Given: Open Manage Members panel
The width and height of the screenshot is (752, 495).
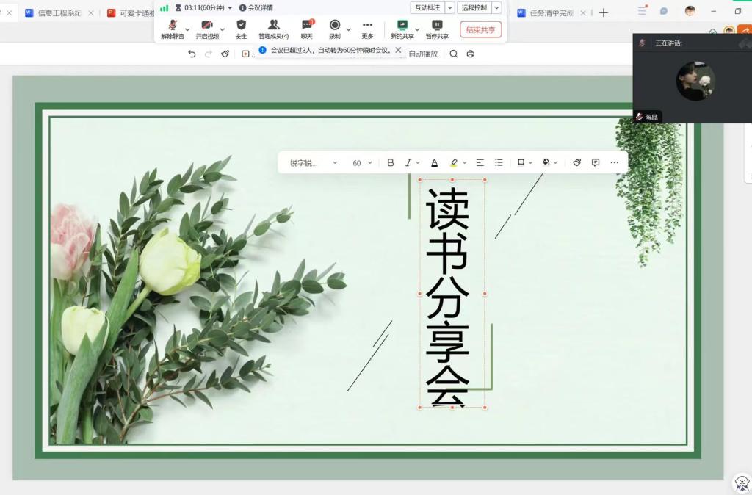Looking at the screenshot, I should (x=273, y=29).
